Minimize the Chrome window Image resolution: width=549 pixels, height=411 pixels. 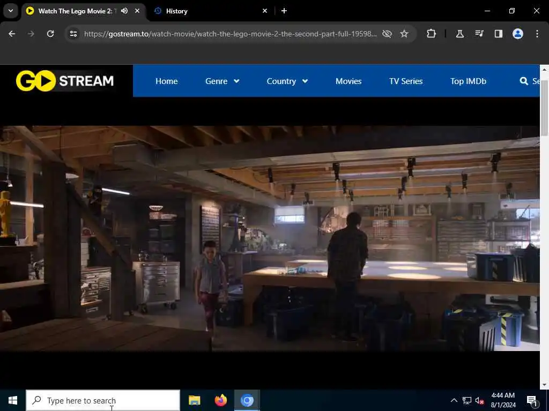coord(487,11)
